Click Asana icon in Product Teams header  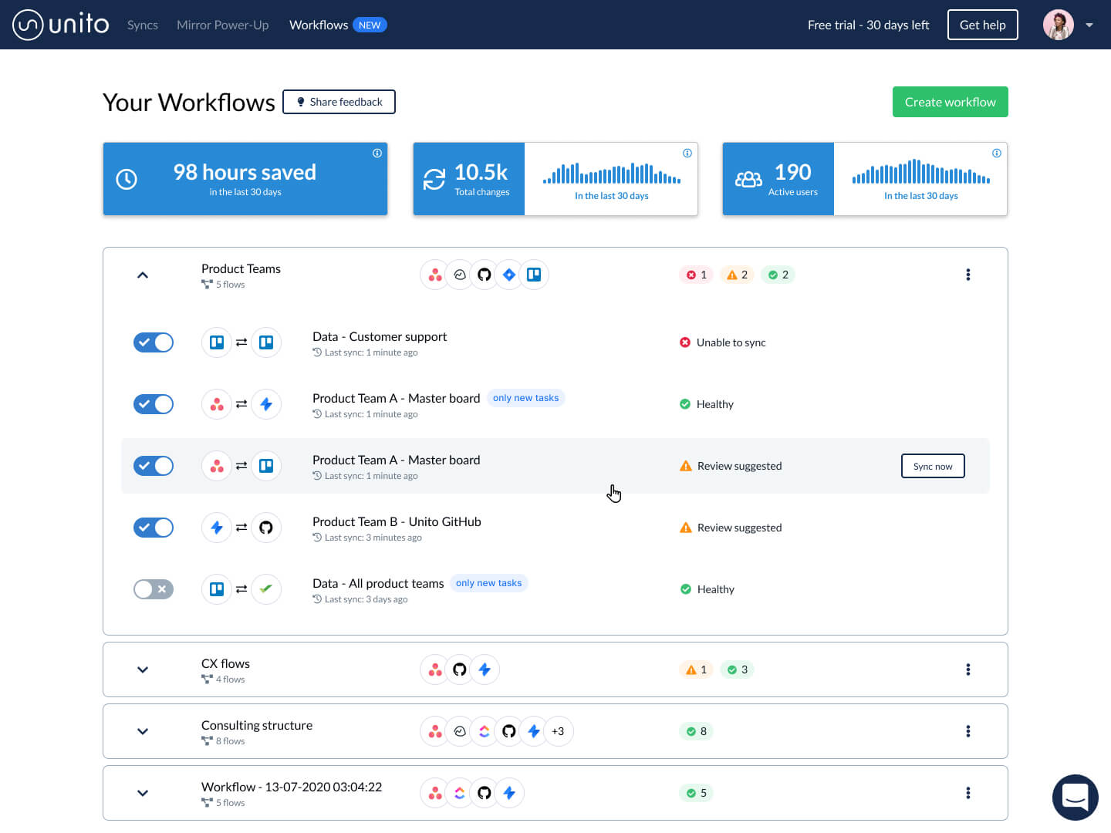point(435,275)
